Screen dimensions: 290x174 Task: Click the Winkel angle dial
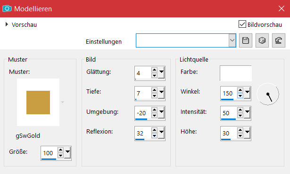point(268,94)
